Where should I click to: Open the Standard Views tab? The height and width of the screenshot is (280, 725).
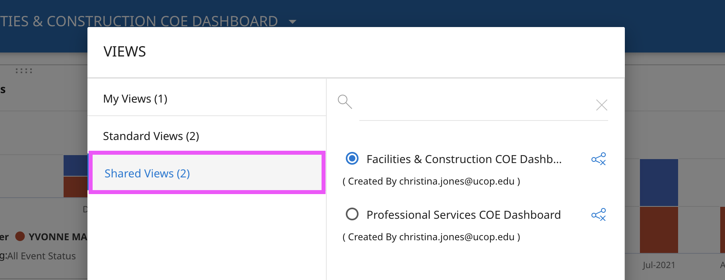pyautogui.click(x=151, y=136)
